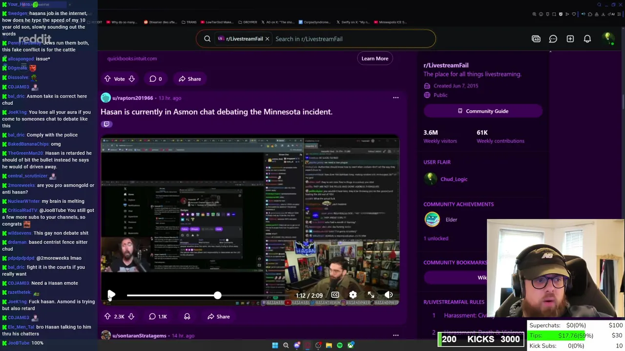
Task: Play the Hasan Asmon video
Action: (111, 295)
